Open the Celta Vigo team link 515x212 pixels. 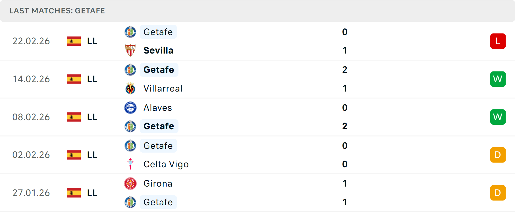click(166, 164)
